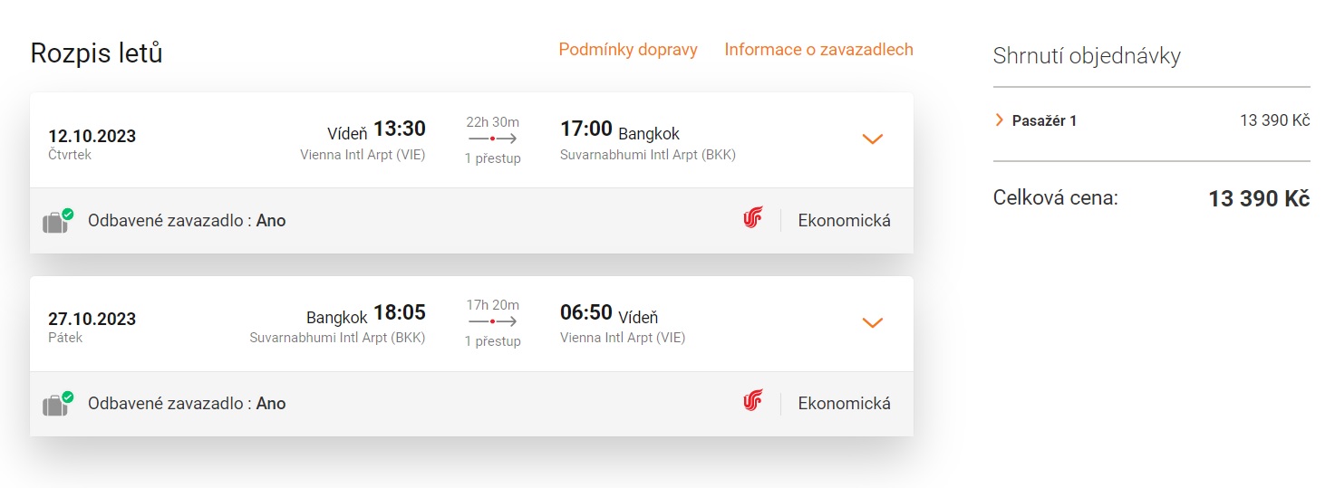Click the stopover arrow icon for Bangkok–Vienna flight
Screen dimensions: 1335x488
pos(492,321)
